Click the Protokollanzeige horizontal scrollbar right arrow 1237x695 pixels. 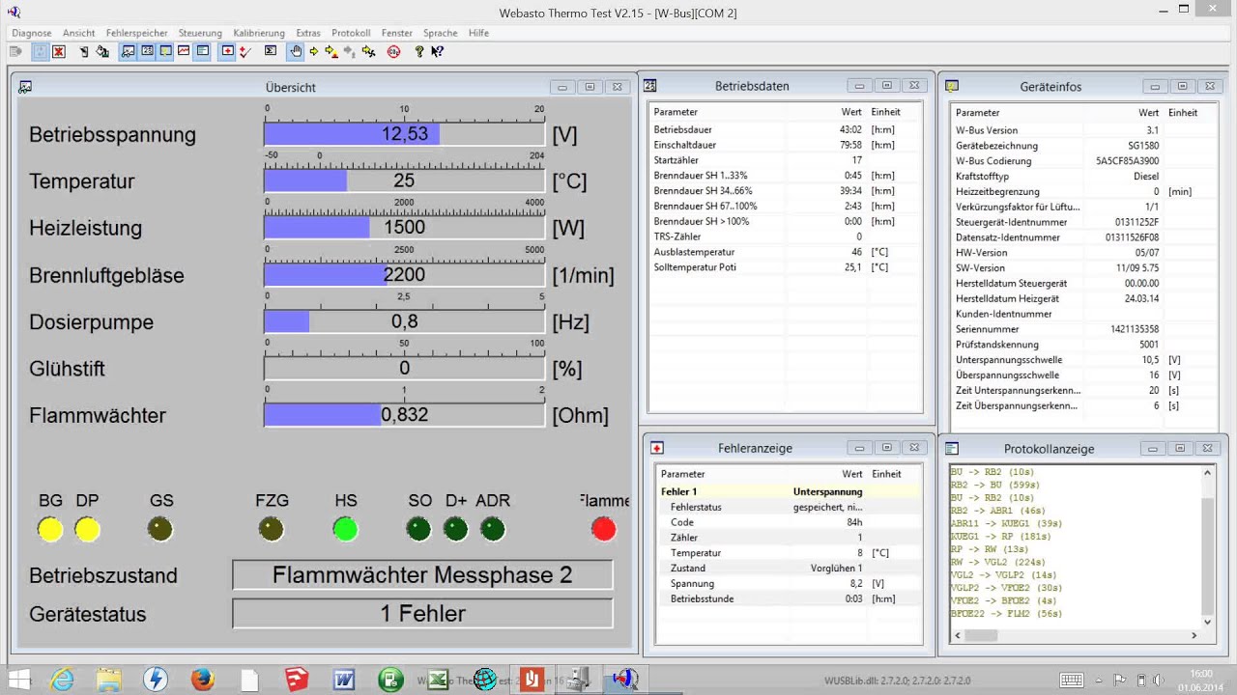click(x=1194, y=635)
